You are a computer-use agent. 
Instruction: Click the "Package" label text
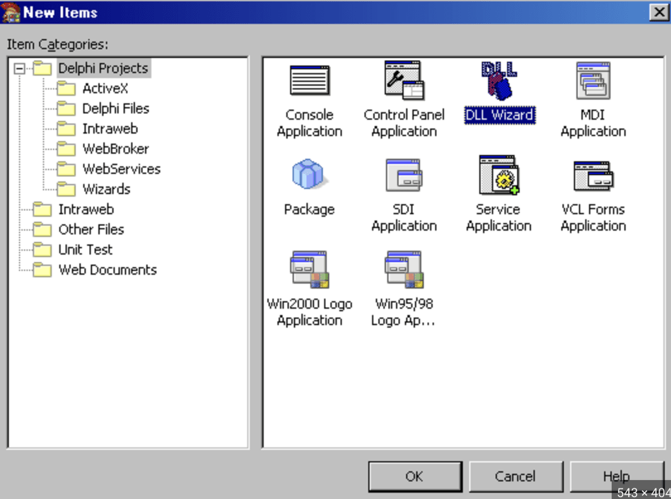click(x=310, y=210)
